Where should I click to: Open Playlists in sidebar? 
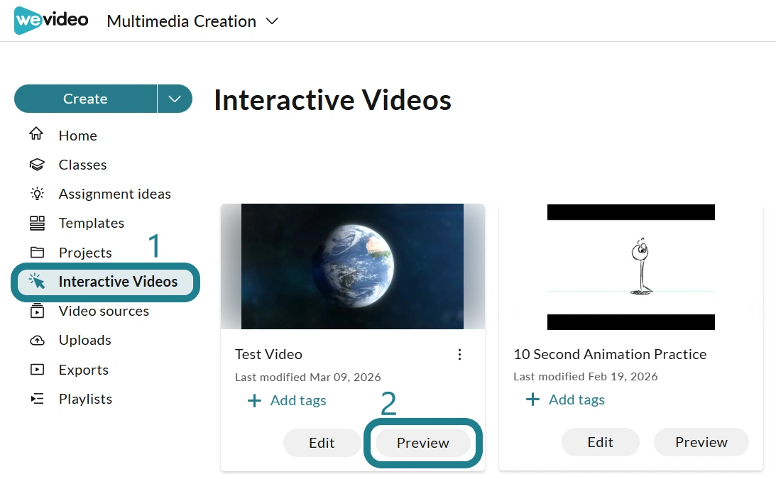86,399
